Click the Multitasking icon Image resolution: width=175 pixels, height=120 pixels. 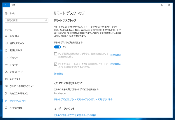6,79
